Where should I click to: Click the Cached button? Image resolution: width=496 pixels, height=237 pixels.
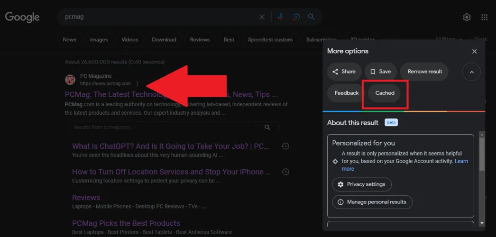click(x=385, y=93)
